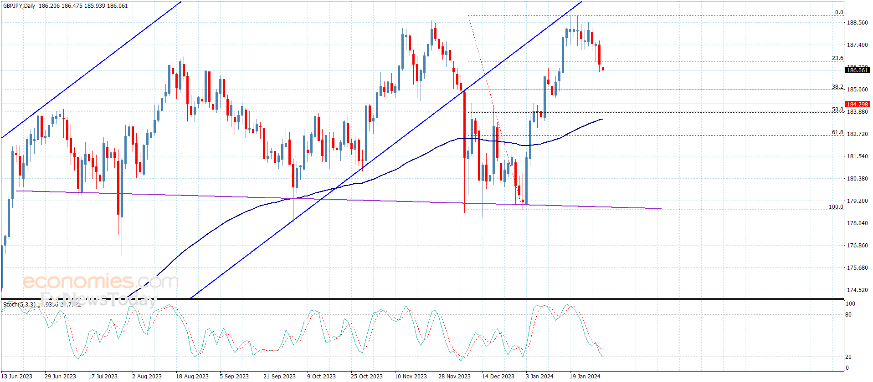
Task: Click the 61.8 Fibonacci retracement label
Action: pos(837,132)
